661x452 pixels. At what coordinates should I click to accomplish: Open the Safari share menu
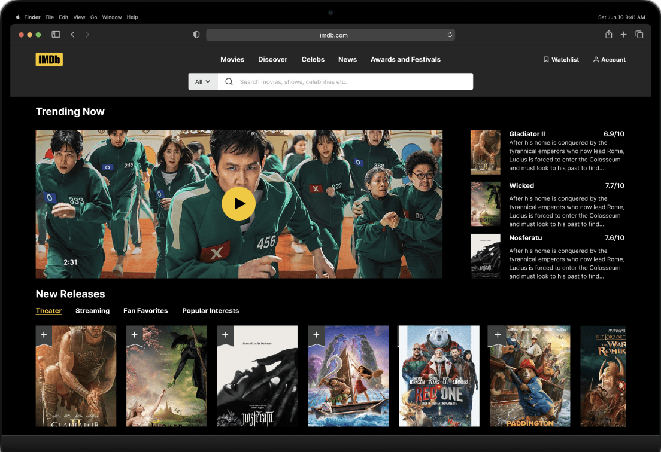coord(609,35)
